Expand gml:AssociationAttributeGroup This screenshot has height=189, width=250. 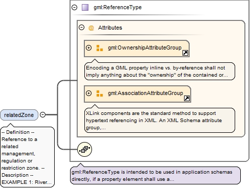click(x=88, y=93)
